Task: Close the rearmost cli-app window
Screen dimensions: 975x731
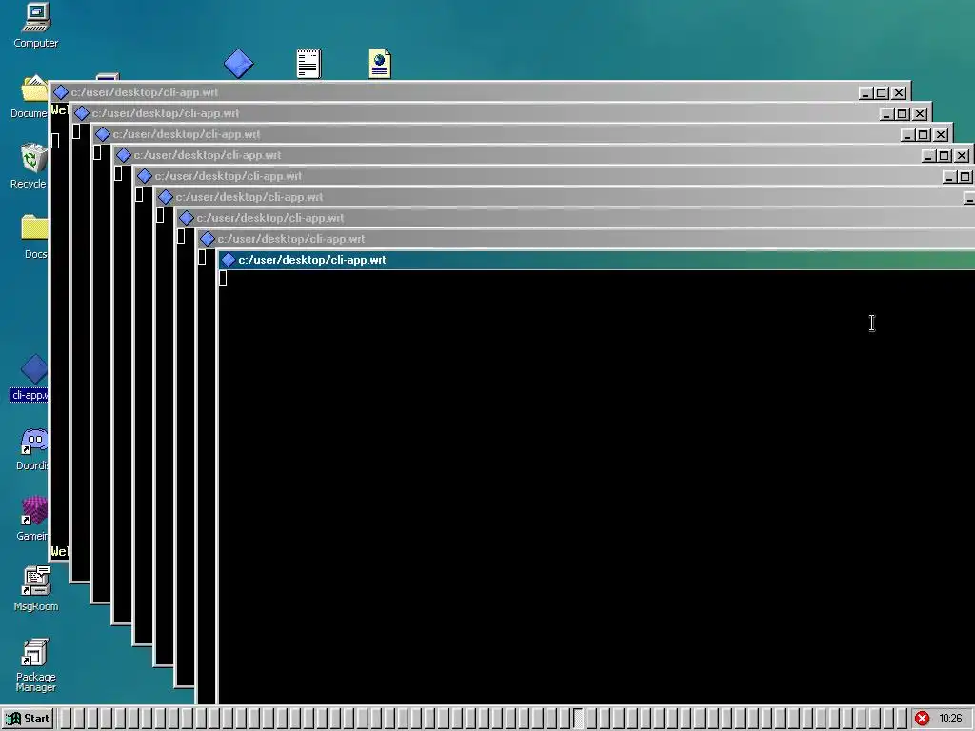Action: (x=899, y=92)
